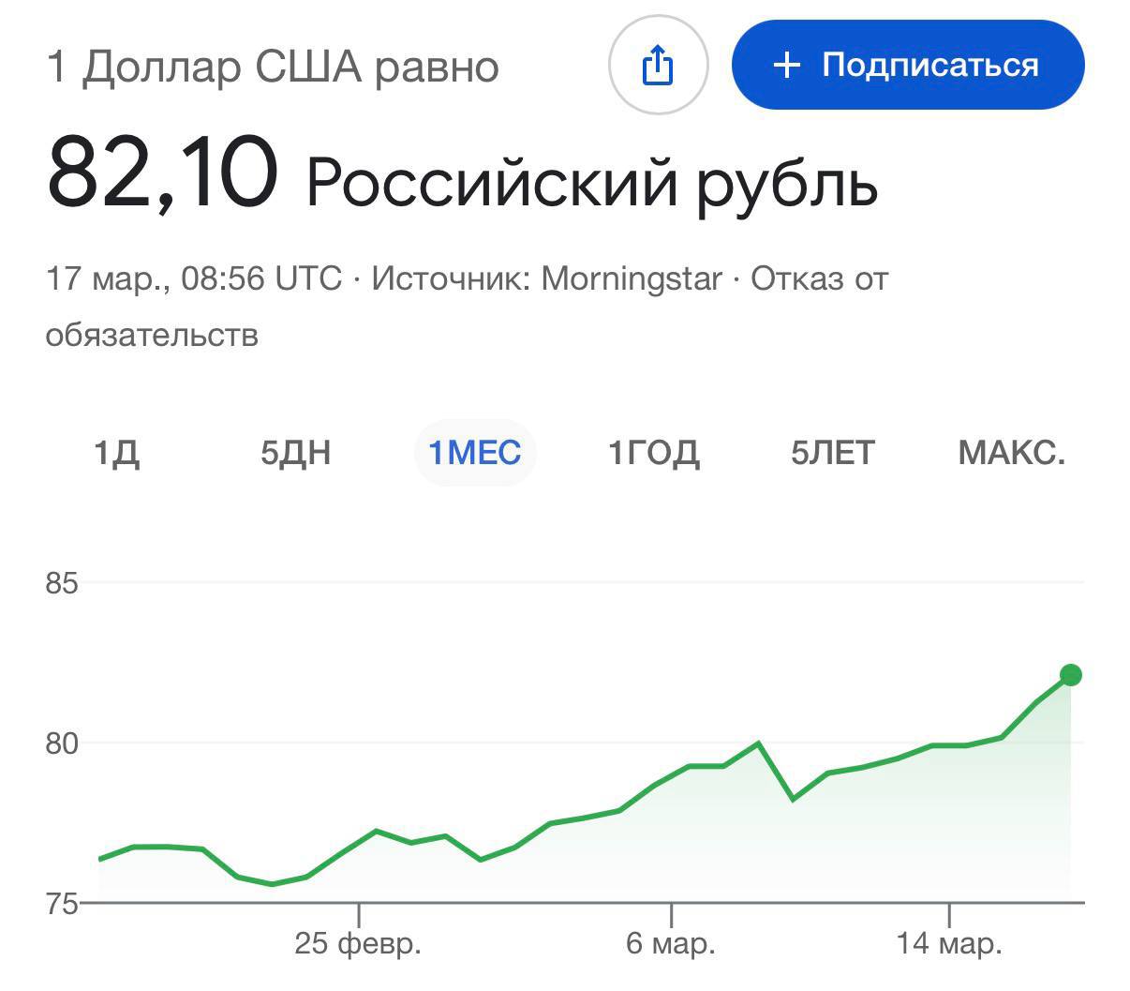This screenshot has width=1130, height=991.
Task: Open the 5ЛЕТ chart range
Action: click(832, 453)
